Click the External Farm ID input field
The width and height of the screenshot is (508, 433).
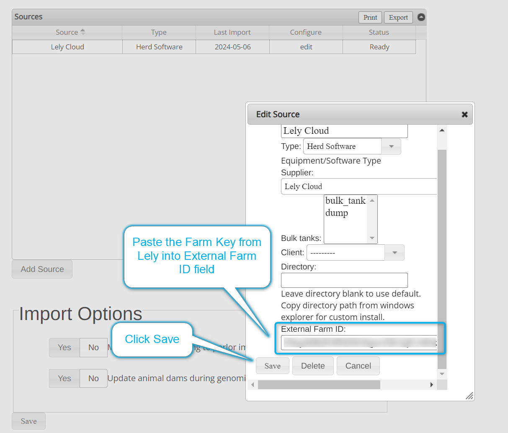[359, 343]
